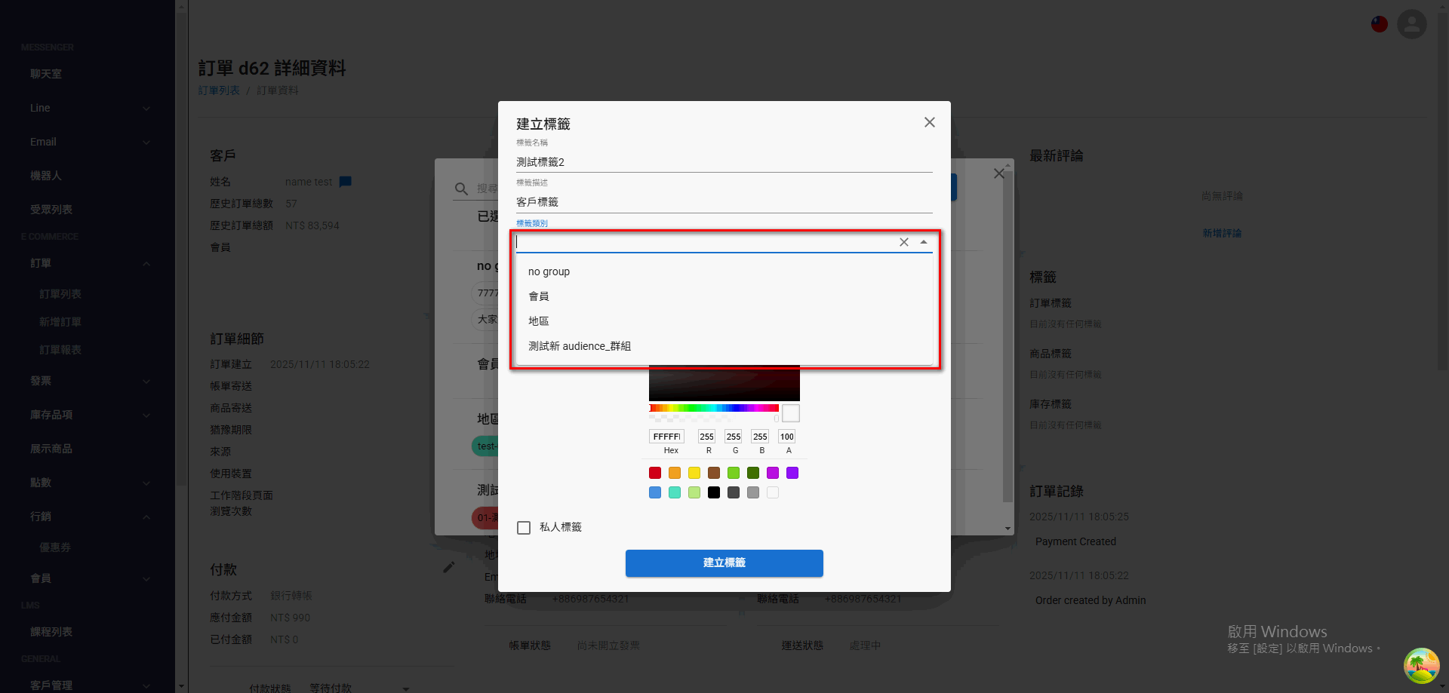Pick the blue preset color swatch
1449x693 pixels.
pyautogui.click(x=655, y=492)
